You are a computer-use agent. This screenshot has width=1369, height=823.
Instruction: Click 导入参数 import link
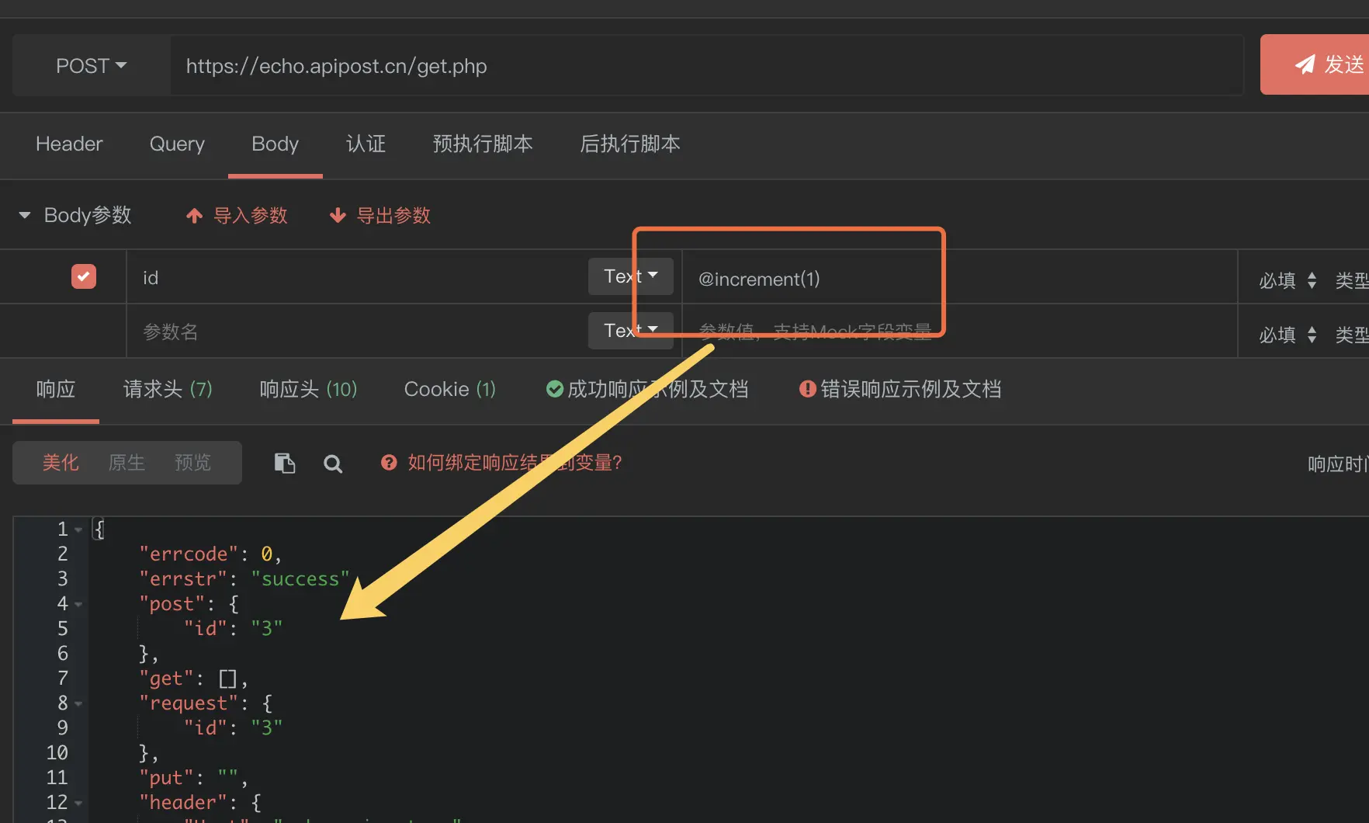(237, 216)
